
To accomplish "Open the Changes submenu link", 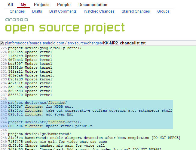I will pos(17,11).
